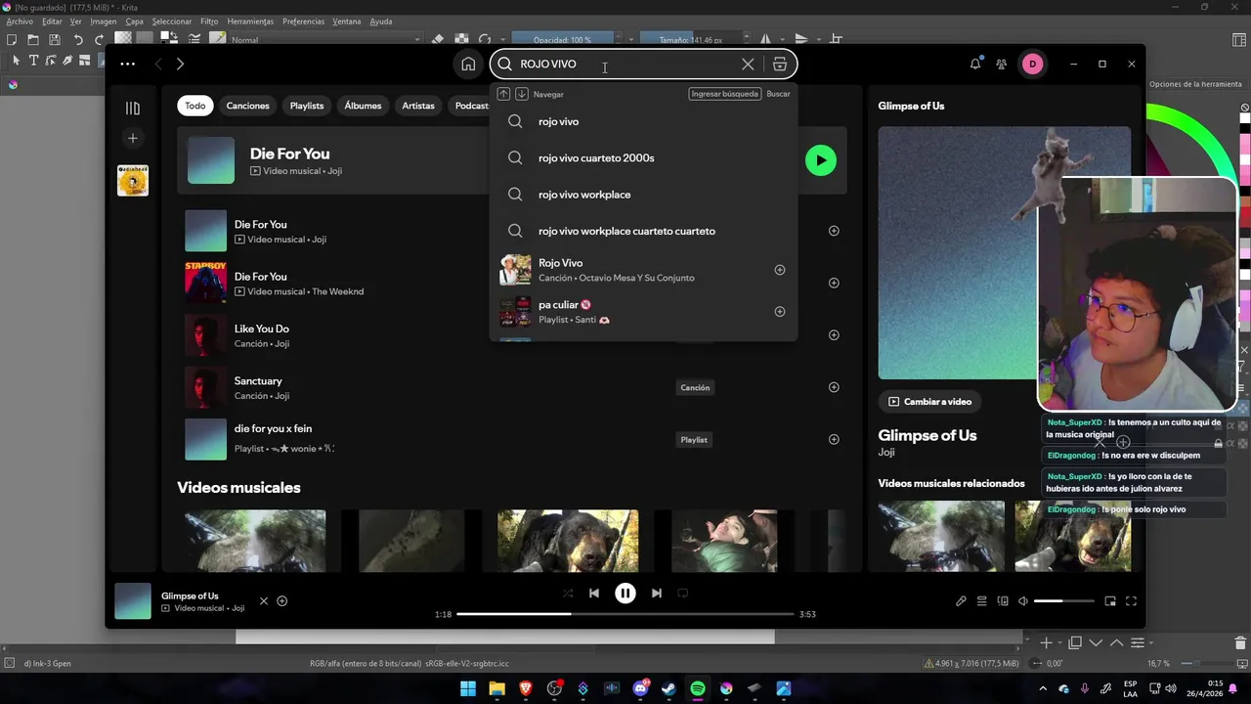Select the first 'rojo vivo' suggestion
1251x704 pixels.
point(643,122)
